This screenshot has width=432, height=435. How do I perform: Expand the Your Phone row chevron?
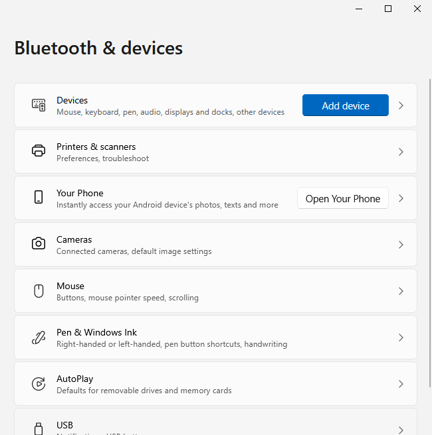pyautogui.click(x=401, y=198)
